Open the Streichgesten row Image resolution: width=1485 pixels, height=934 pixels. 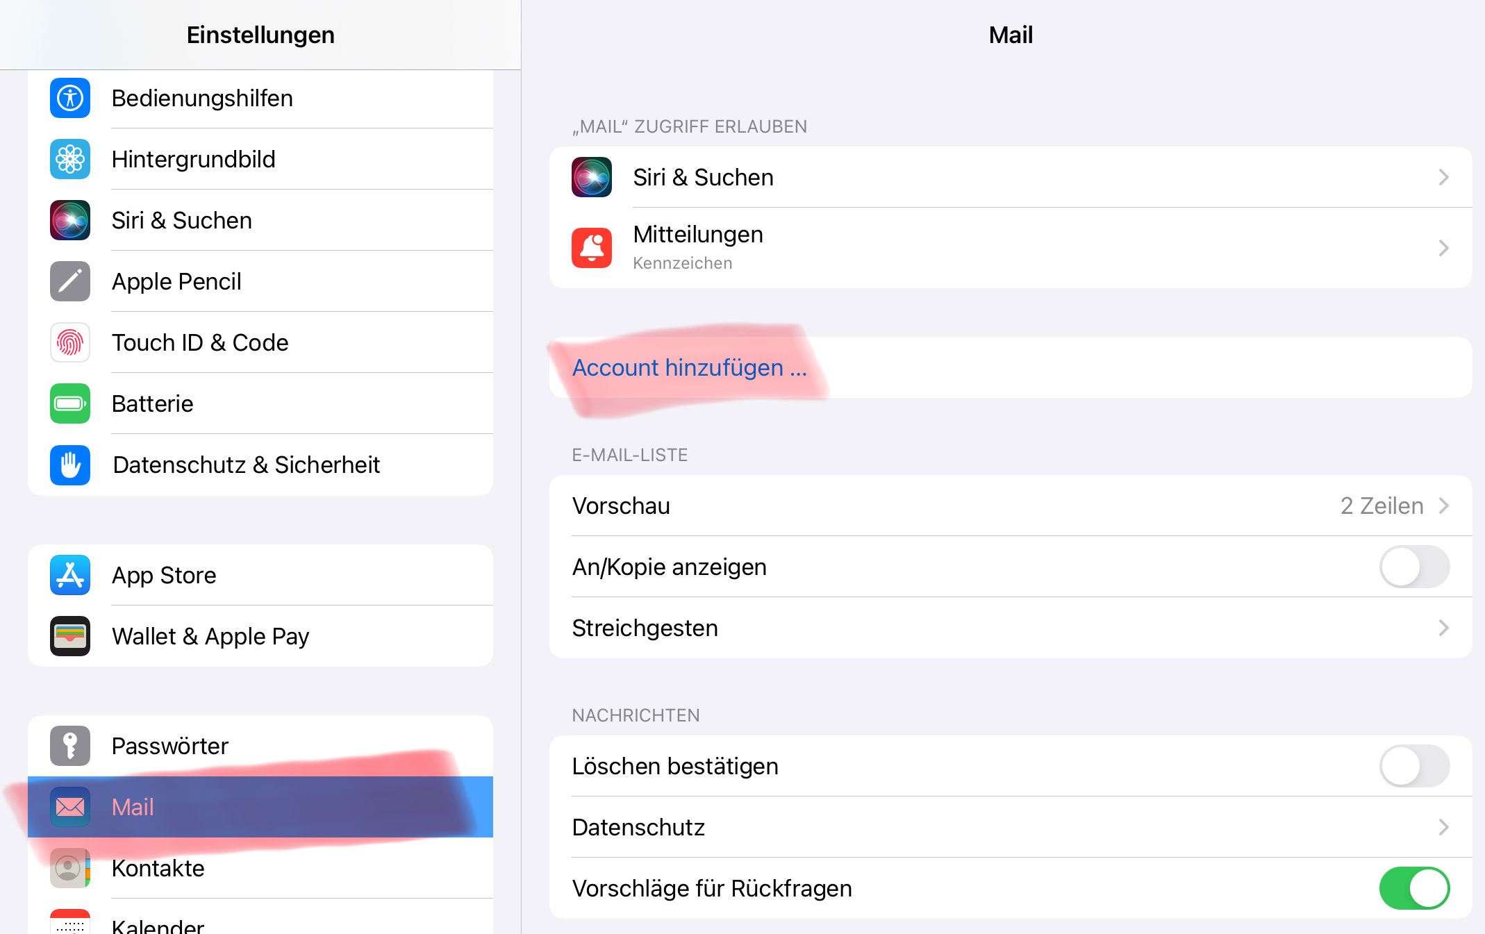1011,628
